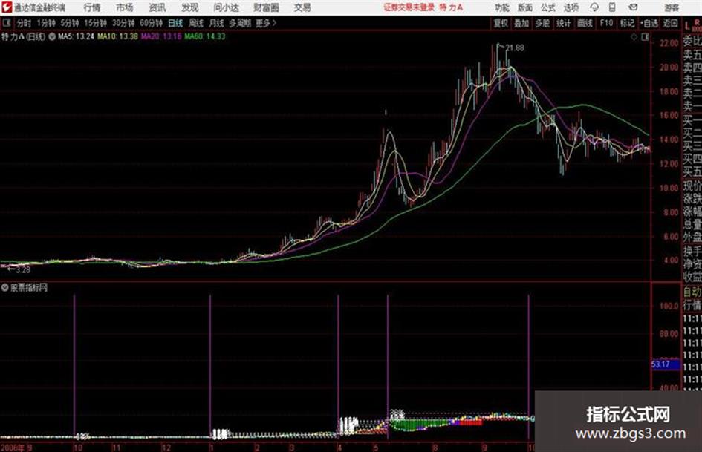Click the 2006年 date label on time axis

click(13, 448)
